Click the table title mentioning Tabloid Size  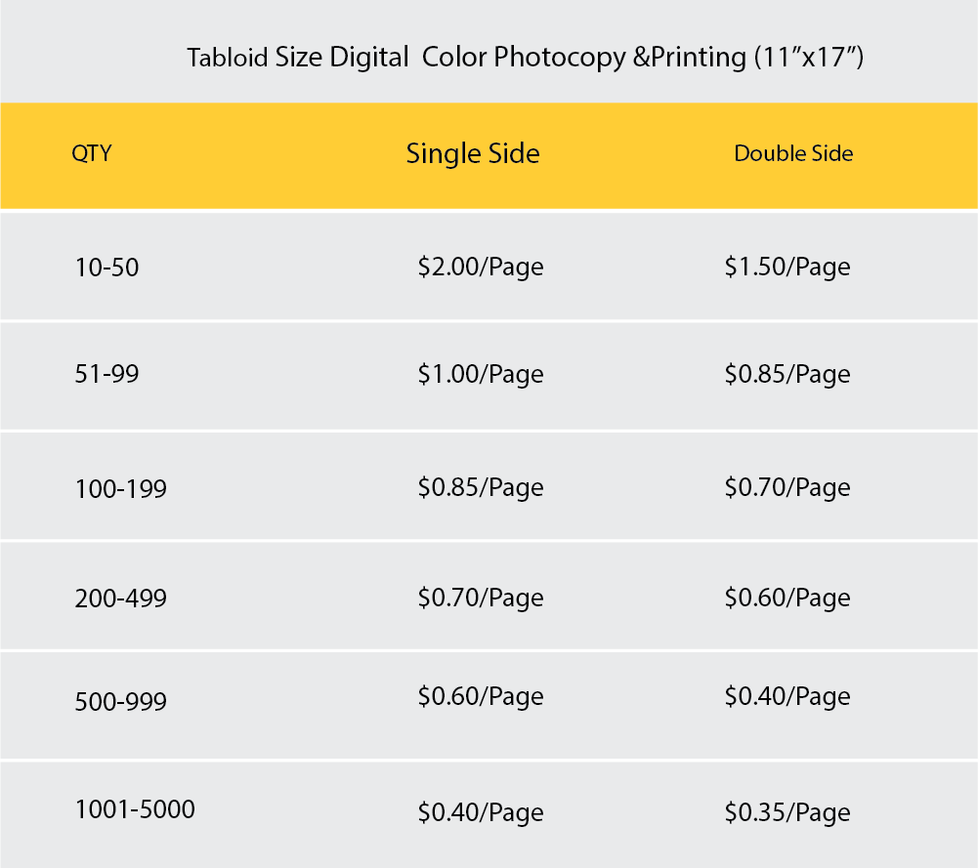pos(525,58)
